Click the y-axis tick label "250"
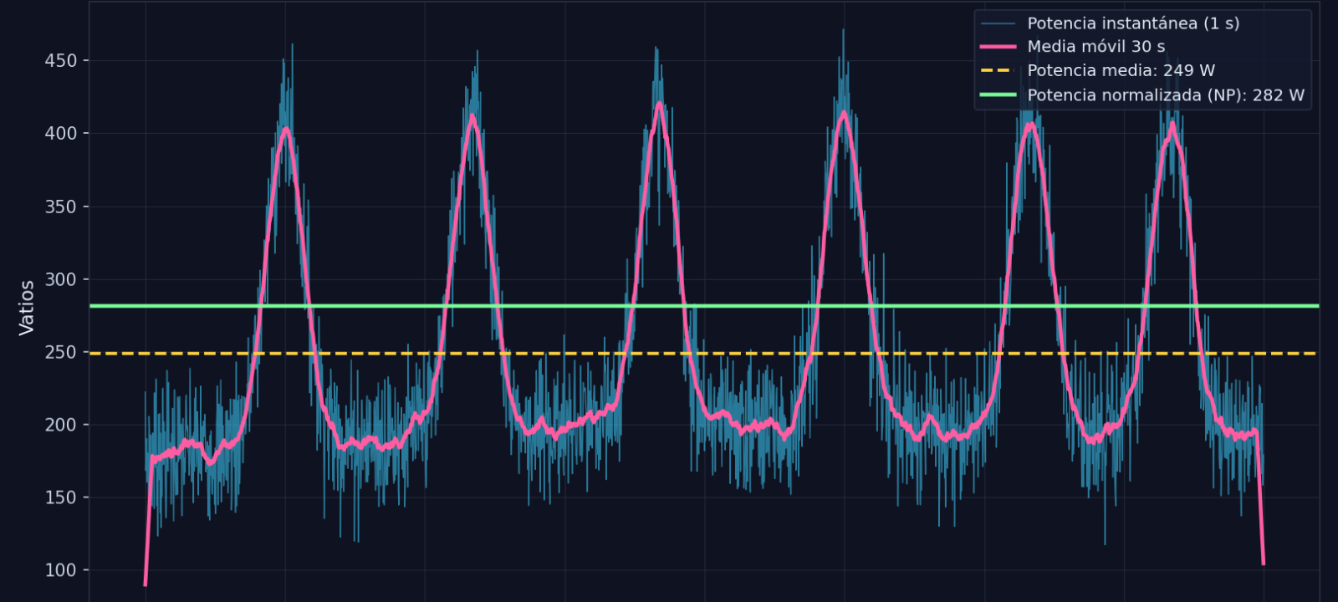The image size is (1338, 602). coord(61,352)
